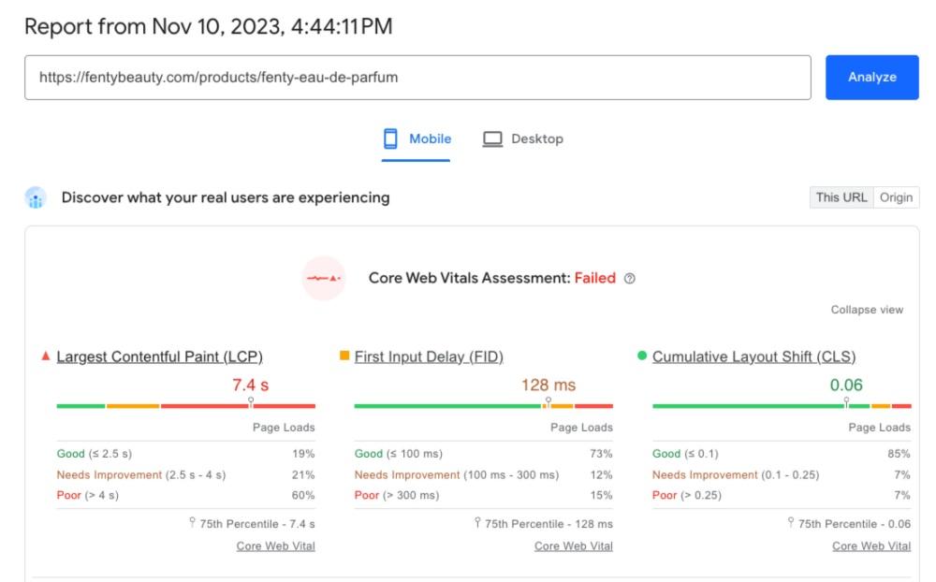
Task: Open Core Web Vital link under CLS
Action: [x=871, y=546]
